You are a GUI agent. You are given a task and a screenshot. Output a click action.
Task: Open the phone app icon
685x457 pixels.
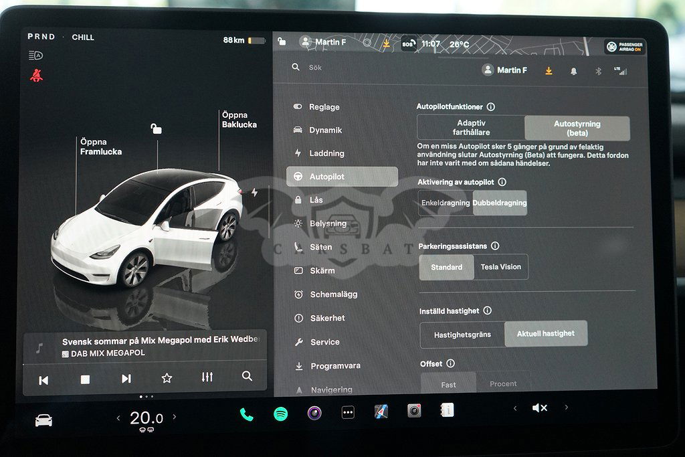pyautogui.click(x=247, y=414)
